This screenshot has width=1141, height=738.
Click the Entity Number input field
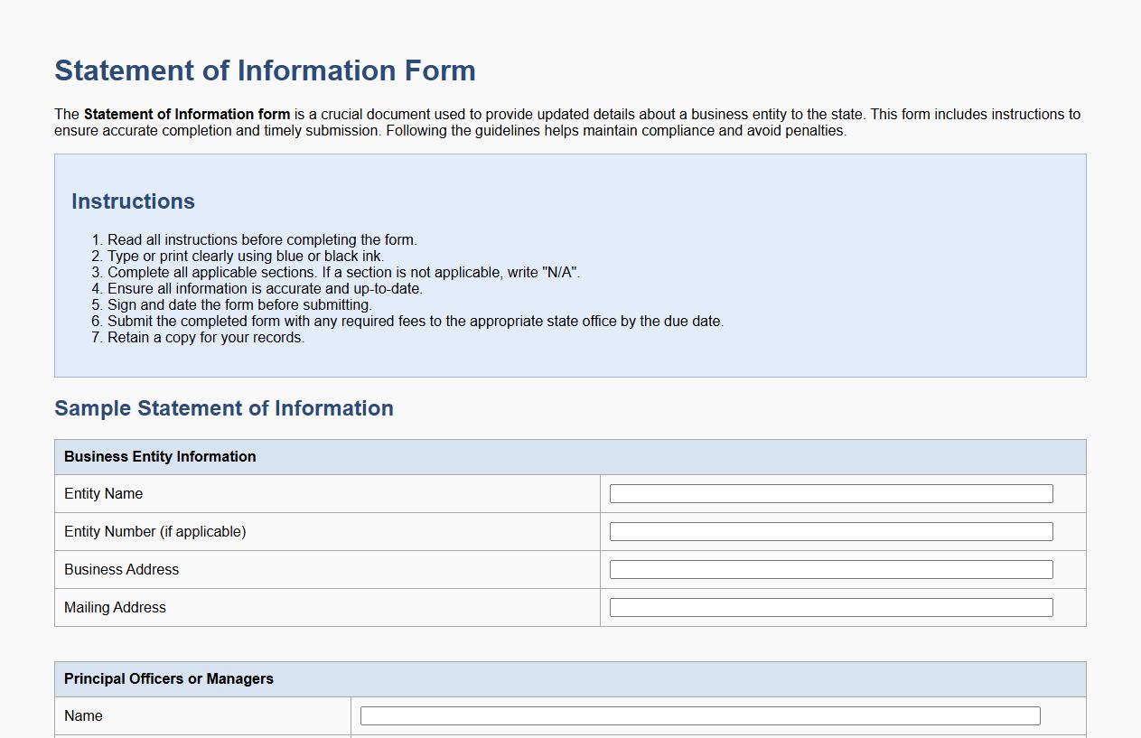tap(830, 531)
